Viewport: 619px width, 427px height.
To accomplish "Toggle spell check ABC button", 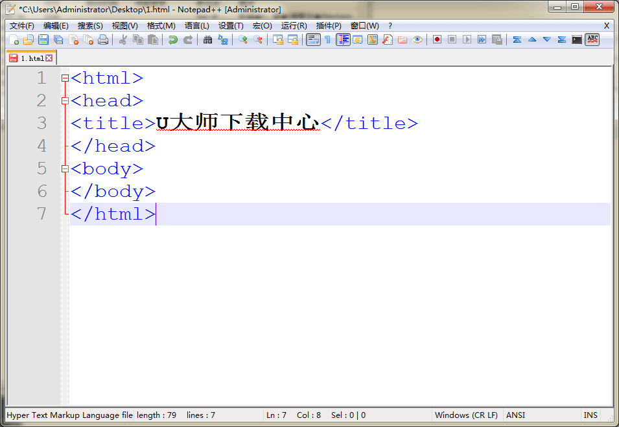I will point(592,40).
